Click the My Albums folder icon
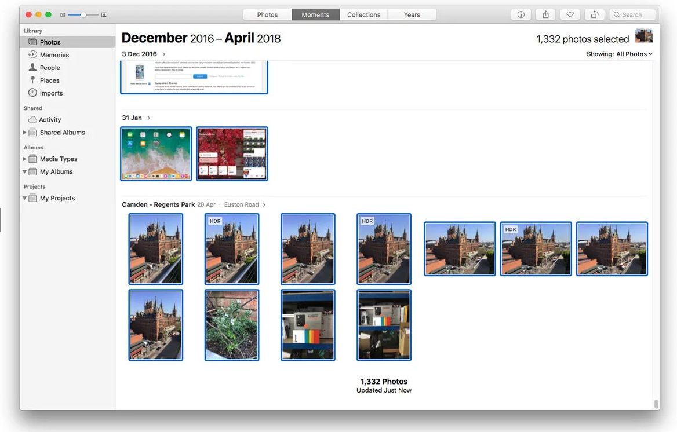The height and width of the screenshot is (432, 677). coord(32,171)
